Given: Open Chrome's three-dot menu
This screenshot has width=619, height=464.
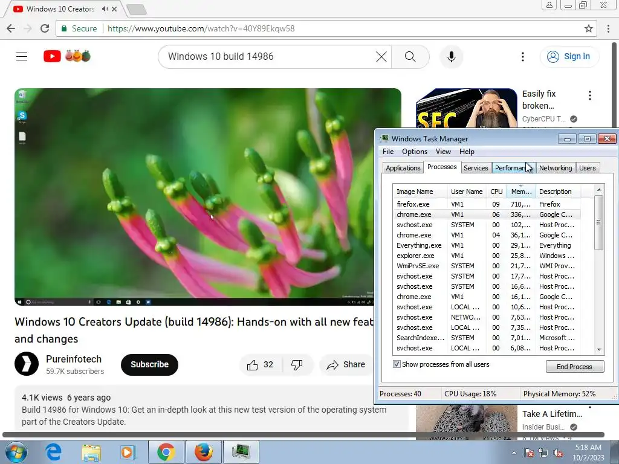Looking at the screenshot, I should tap(608, 28).
